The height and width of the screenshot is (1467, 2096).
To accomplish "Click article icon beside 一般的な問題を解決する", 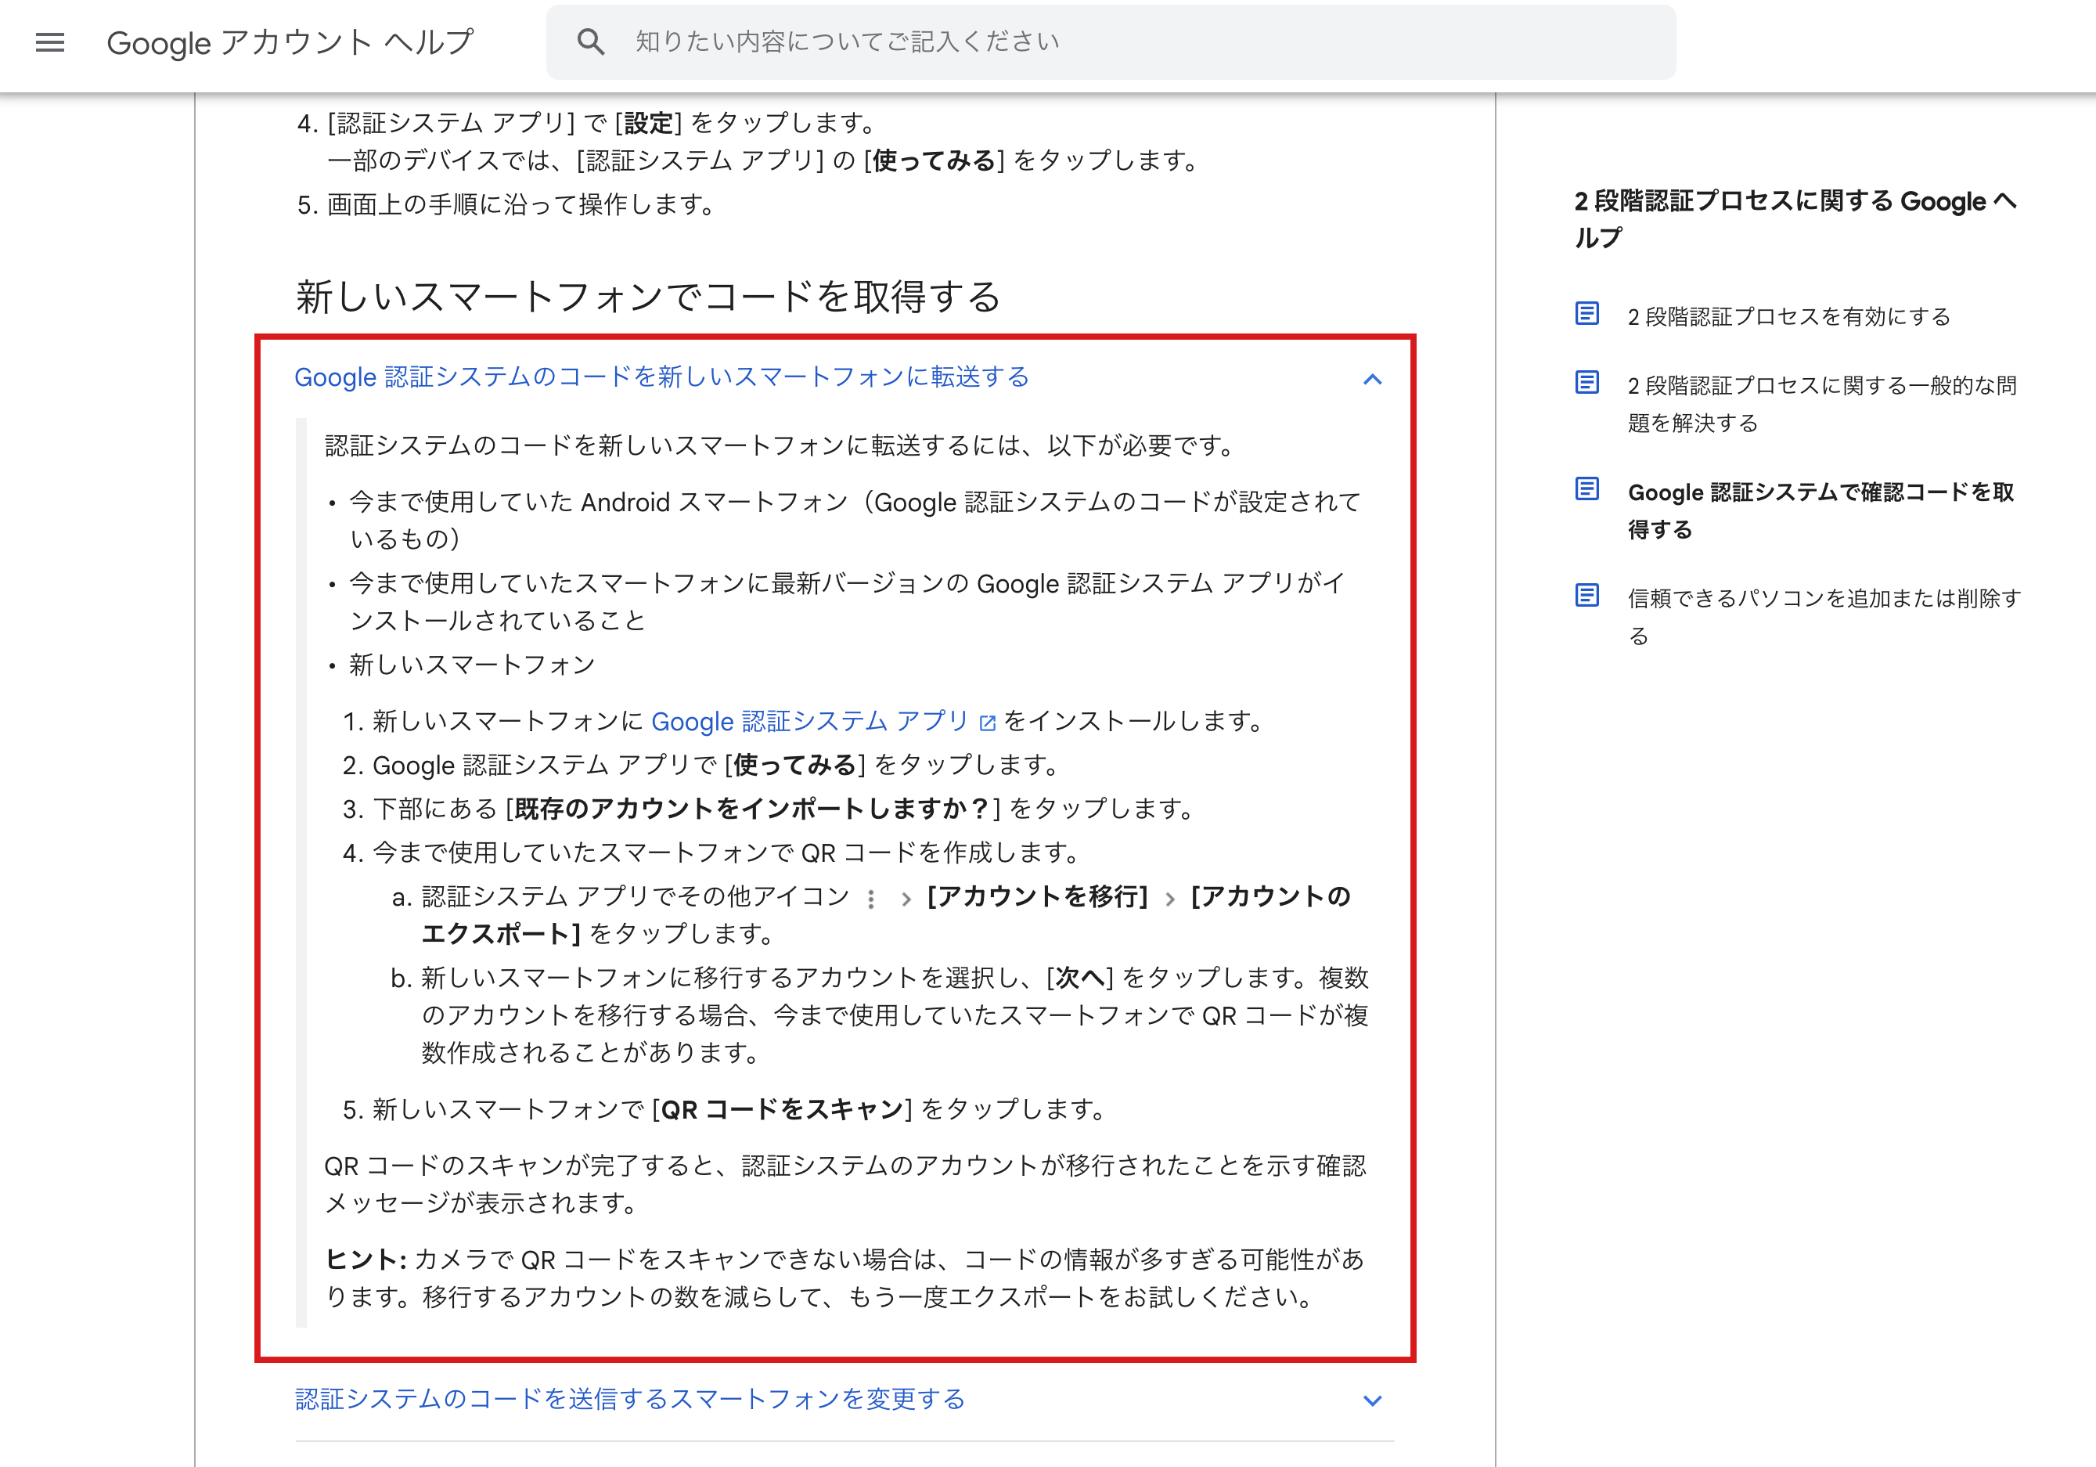I will click(x=1586, y=381).
